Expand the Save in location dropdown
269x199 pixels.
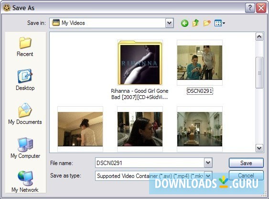click(169, 23)
